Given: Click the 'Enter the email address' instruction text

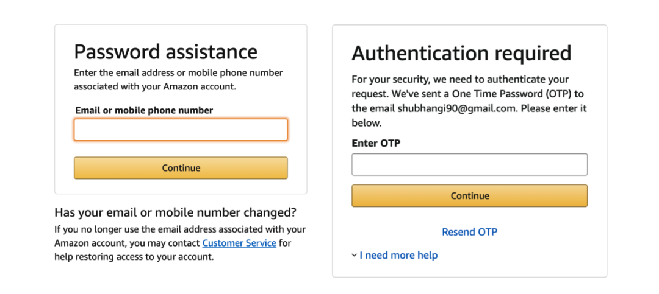Looking at the screenshot, I should [178, 73].
